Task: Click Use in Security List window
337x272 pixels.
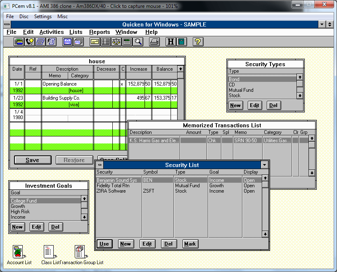Action: coord(104,244)
